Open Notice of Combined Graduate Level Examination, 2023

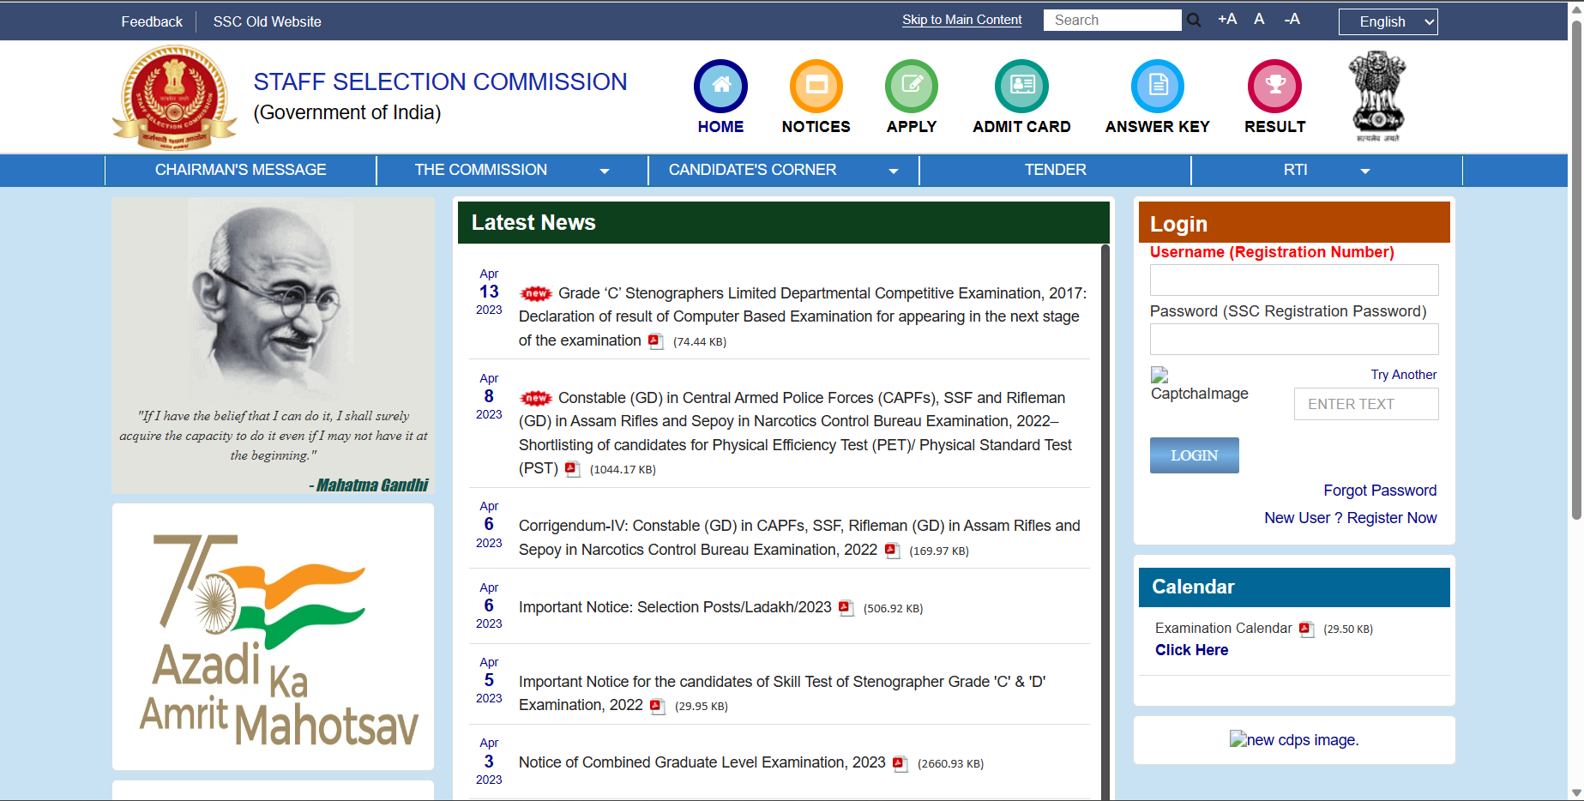coord(702,762)
